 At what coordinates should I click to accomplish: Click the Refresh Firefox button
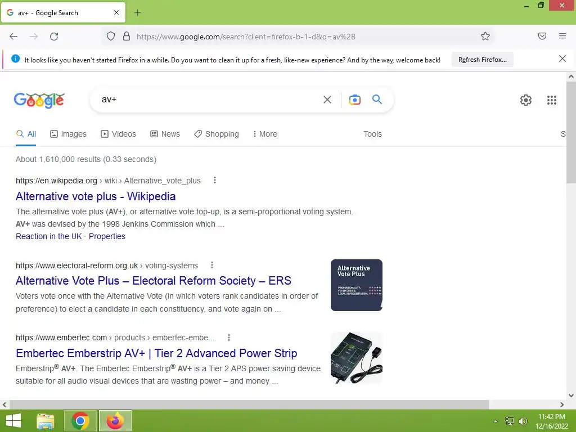point(482,60)
